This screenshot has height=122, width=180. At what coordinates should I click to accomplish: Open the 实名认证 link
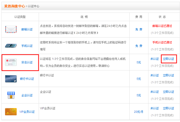(x=27, y=62)
